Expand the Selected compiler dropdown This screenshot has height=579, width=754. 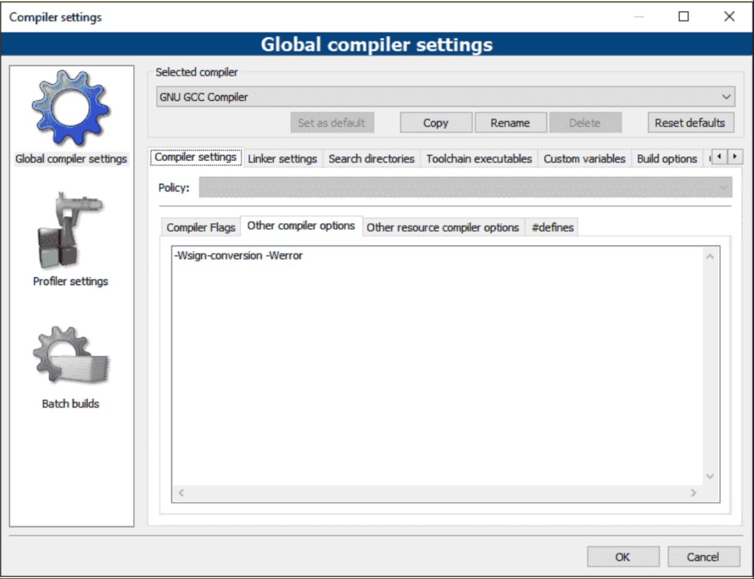(445, 97)
